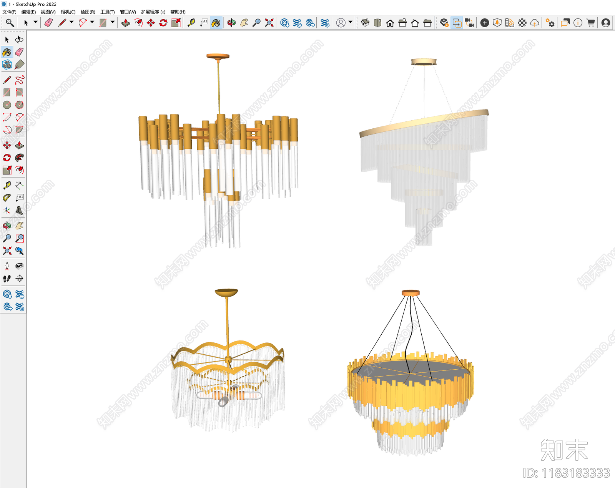Open the account profile icon at far right
615x488 pixels.
click(606, 23)
